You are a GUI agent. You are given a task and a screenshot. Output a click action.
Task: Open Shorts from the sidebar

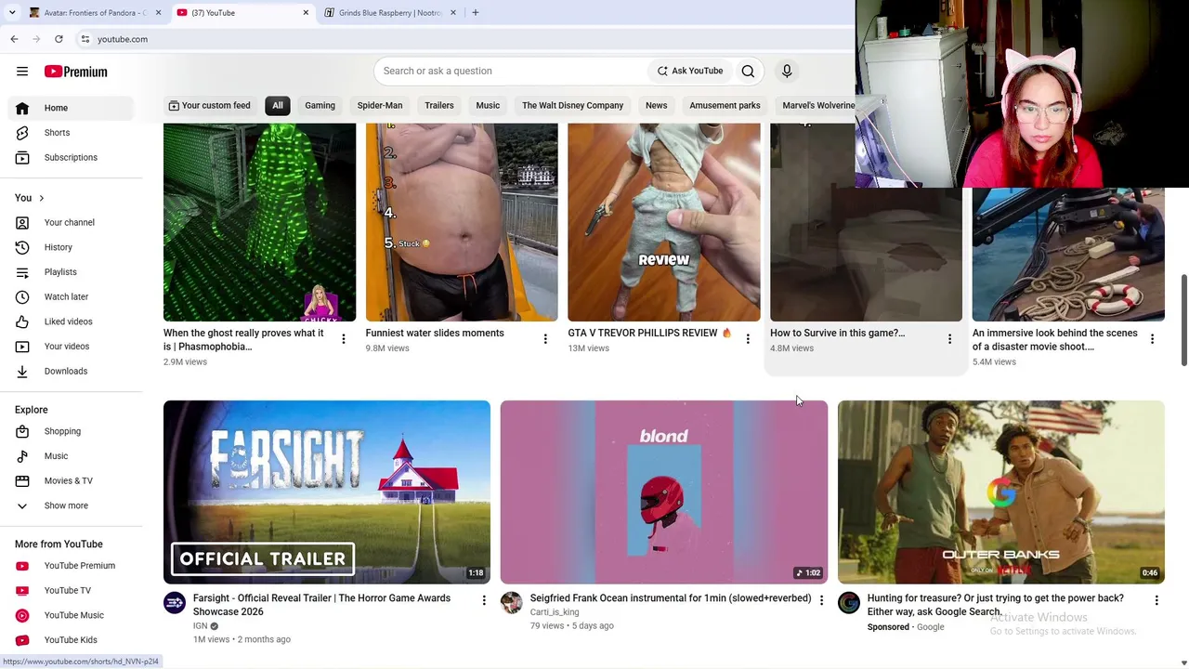(x=72, y=133)
